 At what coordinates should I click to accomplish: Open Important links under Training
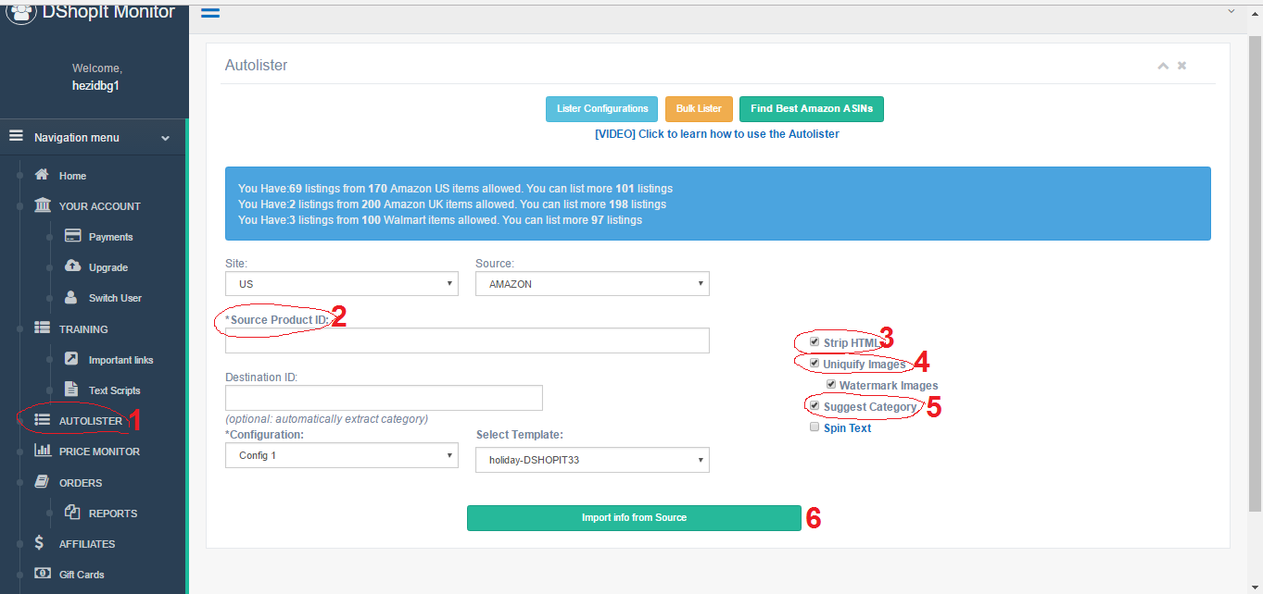click(x=120, y=360)
